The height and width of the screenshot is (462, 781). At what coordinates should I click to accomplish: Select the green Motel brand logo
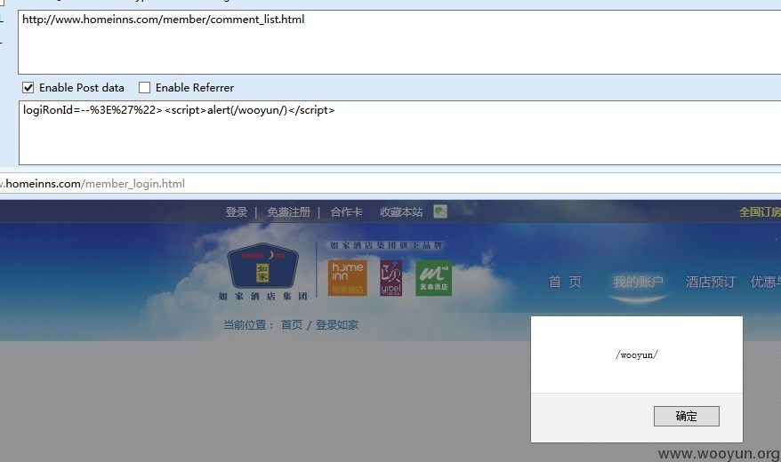(434, 278)
